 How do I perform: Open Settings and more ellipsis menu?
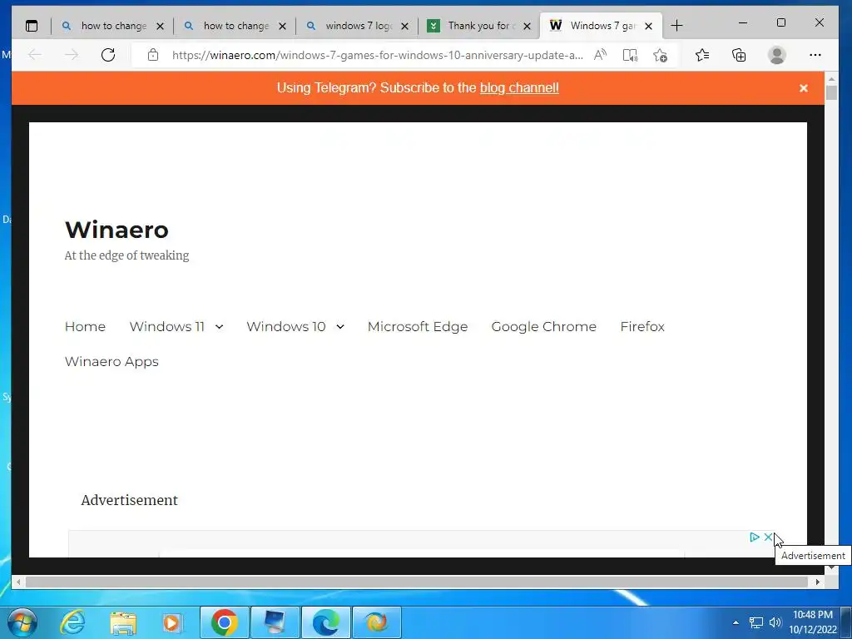pyautogui.click(x=815, y=55)
